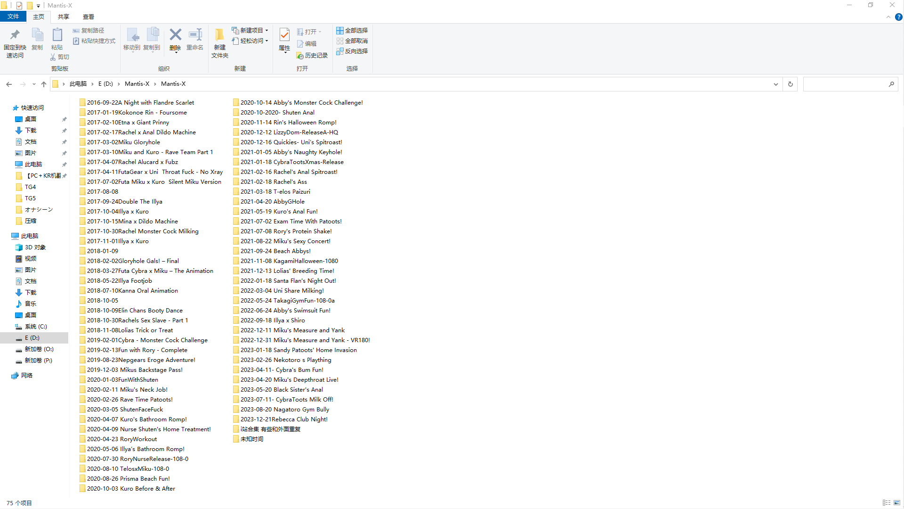This screenshot has width=904, height=509.
Task: Create a new folder with 新建文件夹
Action: tap(220, 42)
